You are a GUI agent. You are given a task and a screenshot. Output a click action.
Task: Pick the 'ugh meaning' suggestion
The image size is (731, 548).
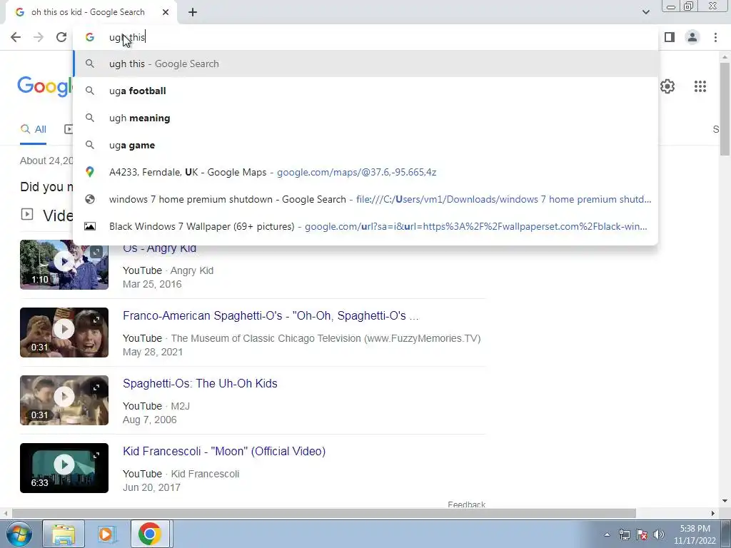coord(365,118)
